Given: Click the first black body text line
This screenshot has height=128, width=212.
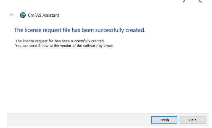Looking at the screenshot, I should click(x=60, y=41).
